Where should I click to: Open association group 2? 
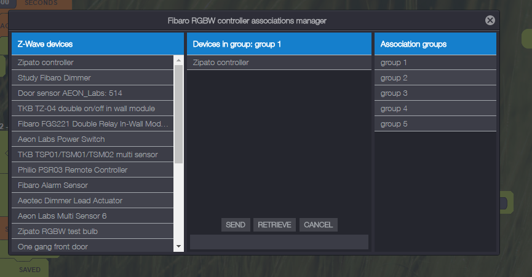click(x=435, y=78)
